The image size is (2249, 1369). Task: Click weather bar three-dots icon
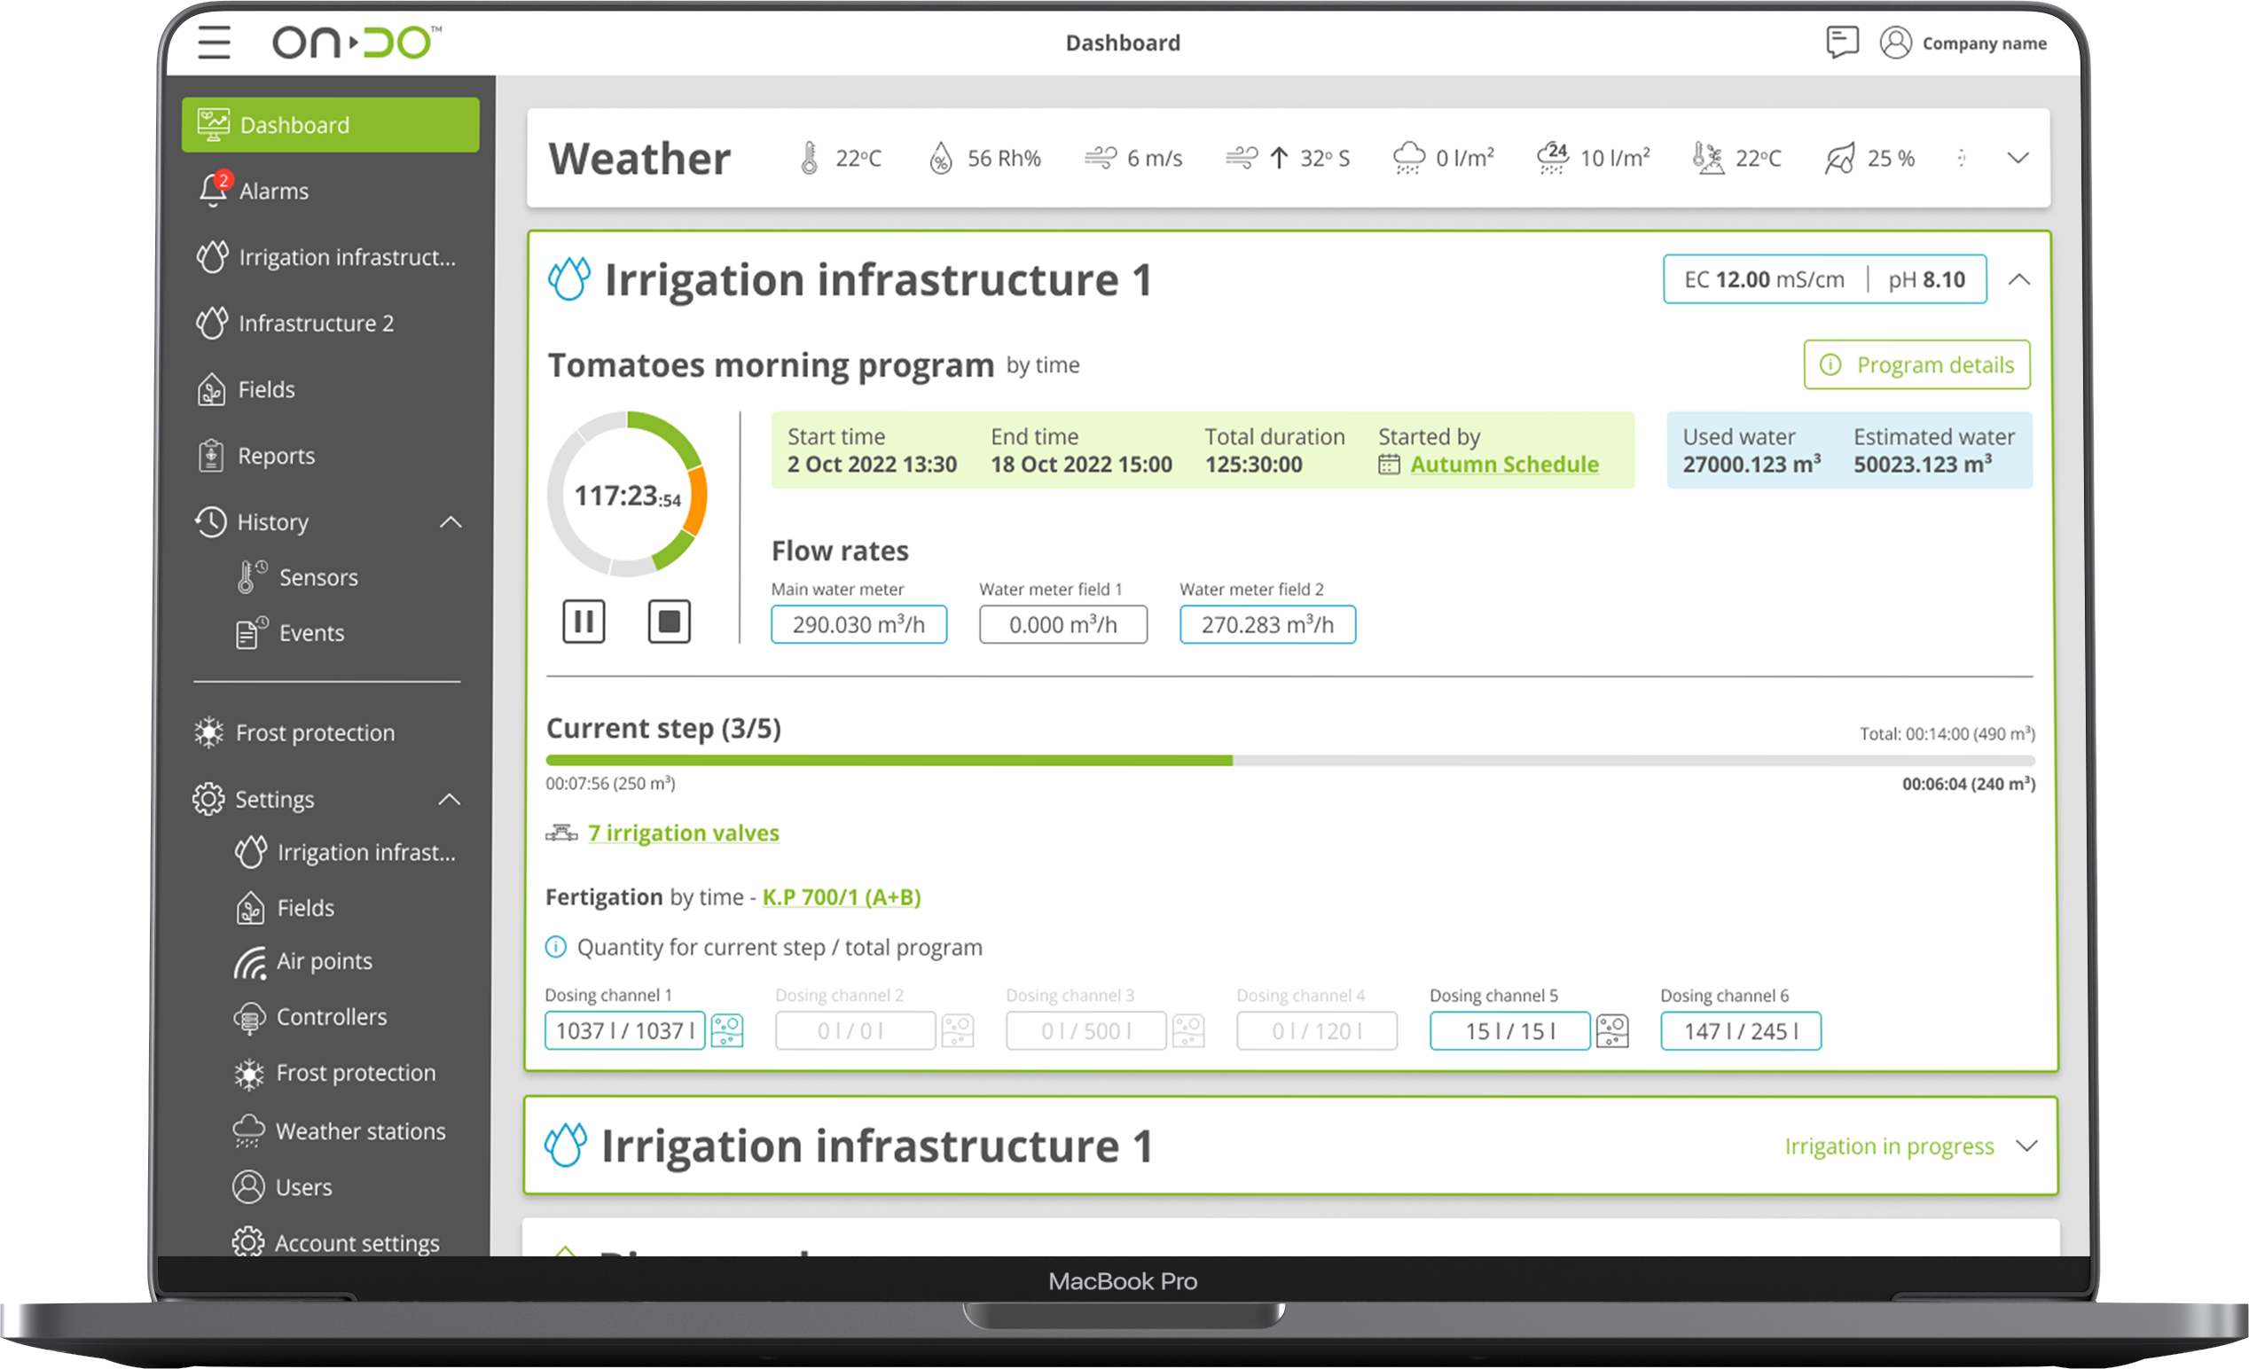(1961, 158)
